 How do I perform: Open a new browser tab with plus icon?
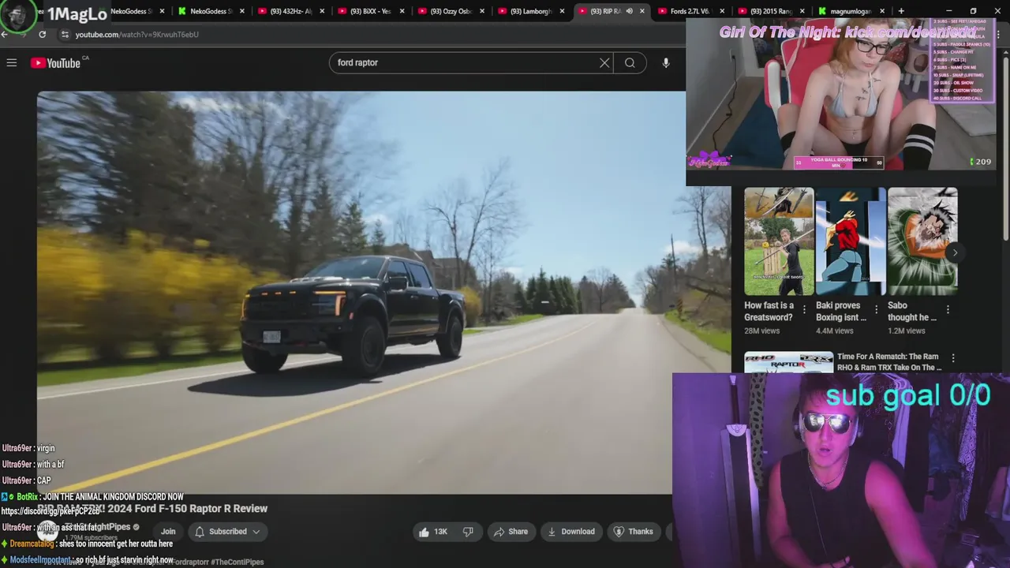(x=901, y=11)
